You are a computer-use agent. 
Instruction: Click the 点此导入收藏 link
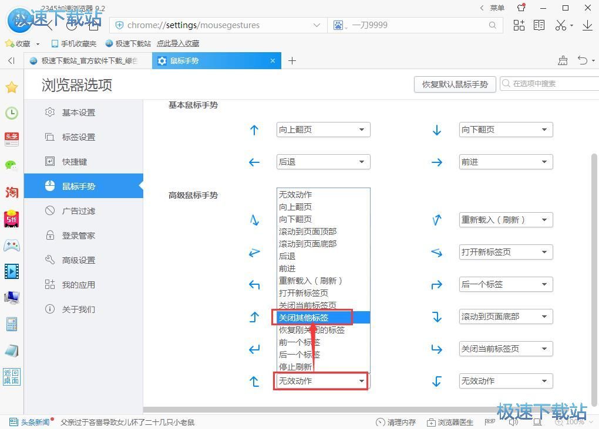pos(178,43)
